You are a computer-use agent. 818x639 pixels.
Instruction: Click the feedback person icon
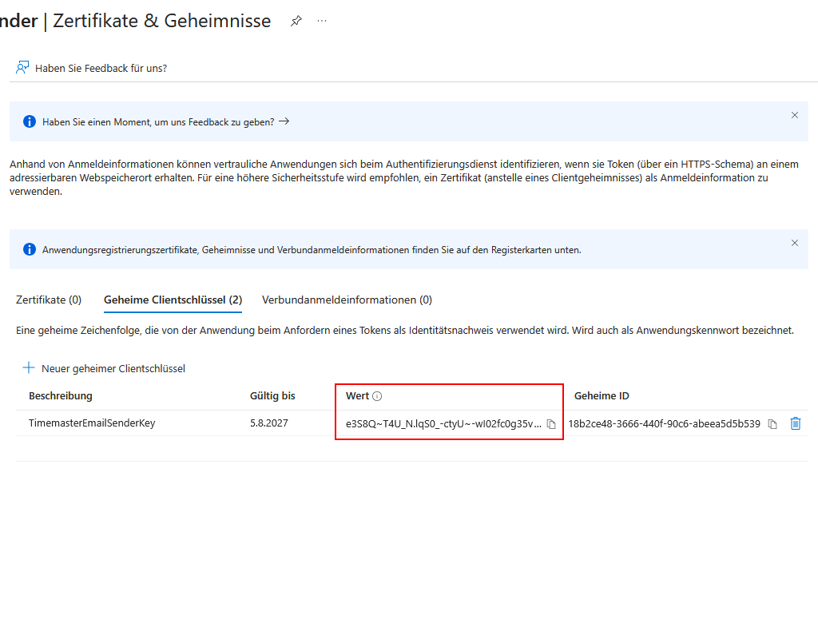pos(22,67)
